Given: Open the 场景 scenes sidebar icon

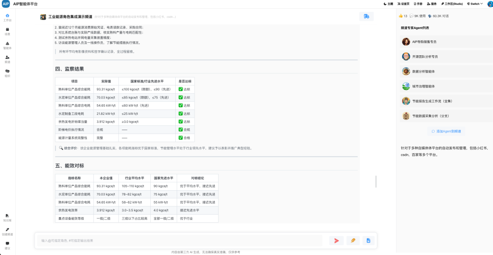Looking at the screenshot, I should click(x=7, y=32).
